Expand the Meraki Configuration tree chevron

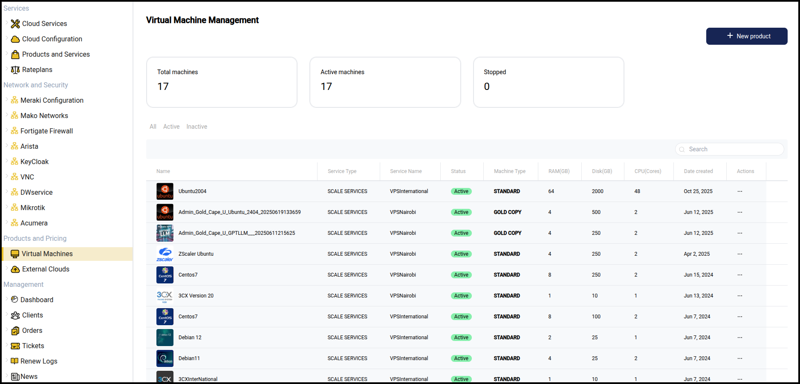pos(7,100)
